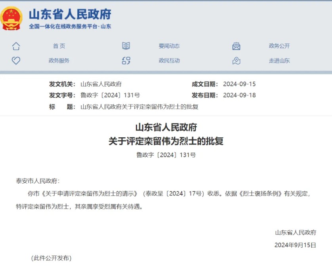This screenshot has height=277, width=332.
Task: Open the 要闻动态 menu item
Action: (x=169, y=46)
